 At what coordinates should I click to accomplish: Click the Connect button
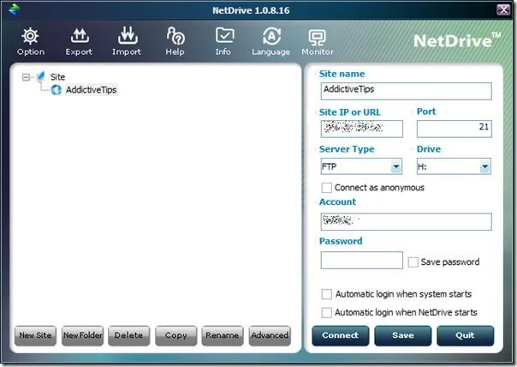pyautogui.click(x=341, y=335)
